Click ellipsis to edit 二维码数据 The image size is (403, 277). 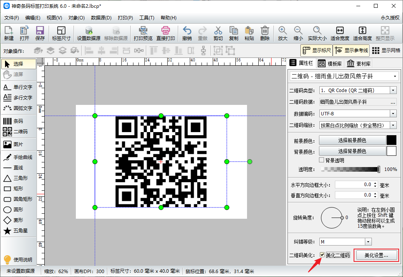(393, 102)
